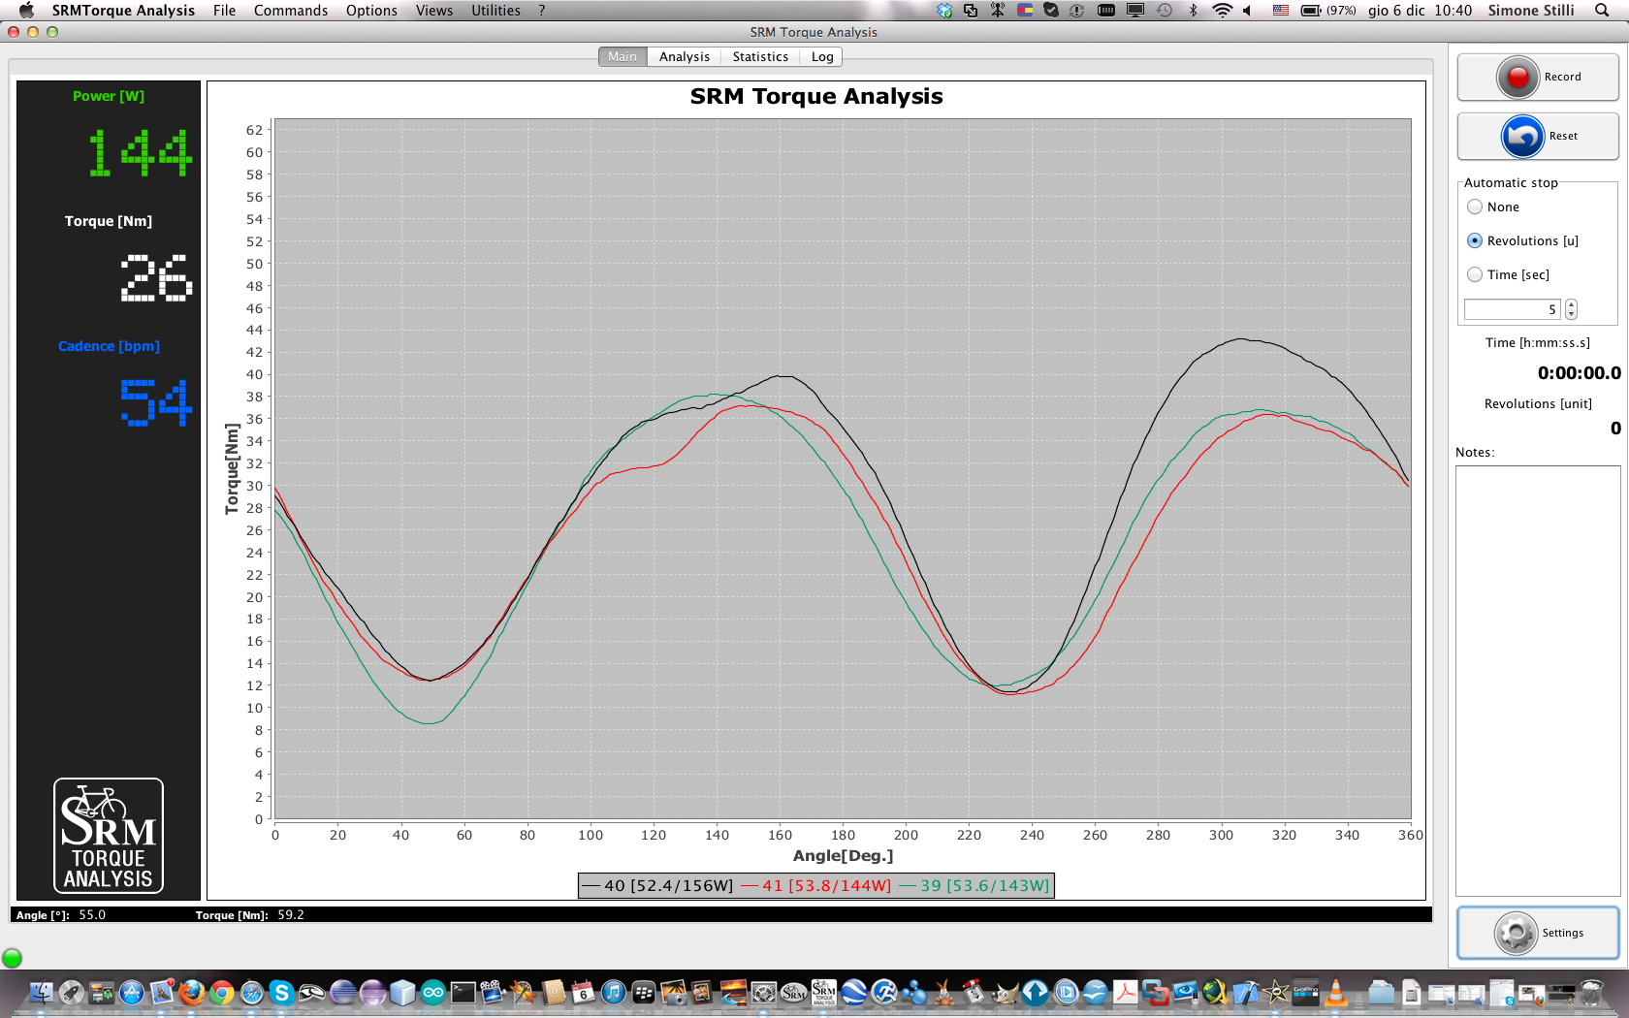Switch to the Log tab
This screenshot has height=1018, width=1629.
[x=822, y=56]
